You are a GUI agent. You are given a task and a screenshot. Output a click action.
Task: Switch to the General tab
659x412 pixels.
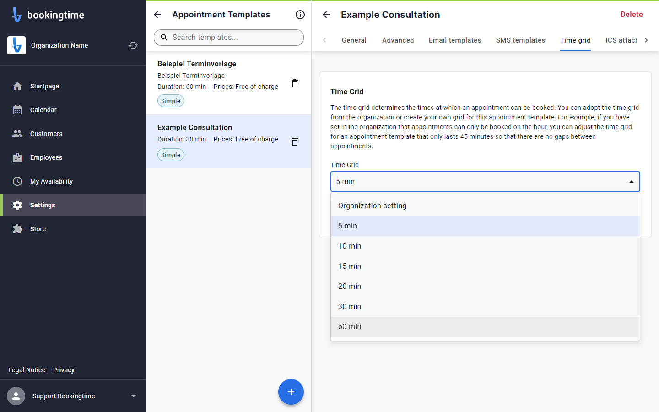tap(354, 40)
